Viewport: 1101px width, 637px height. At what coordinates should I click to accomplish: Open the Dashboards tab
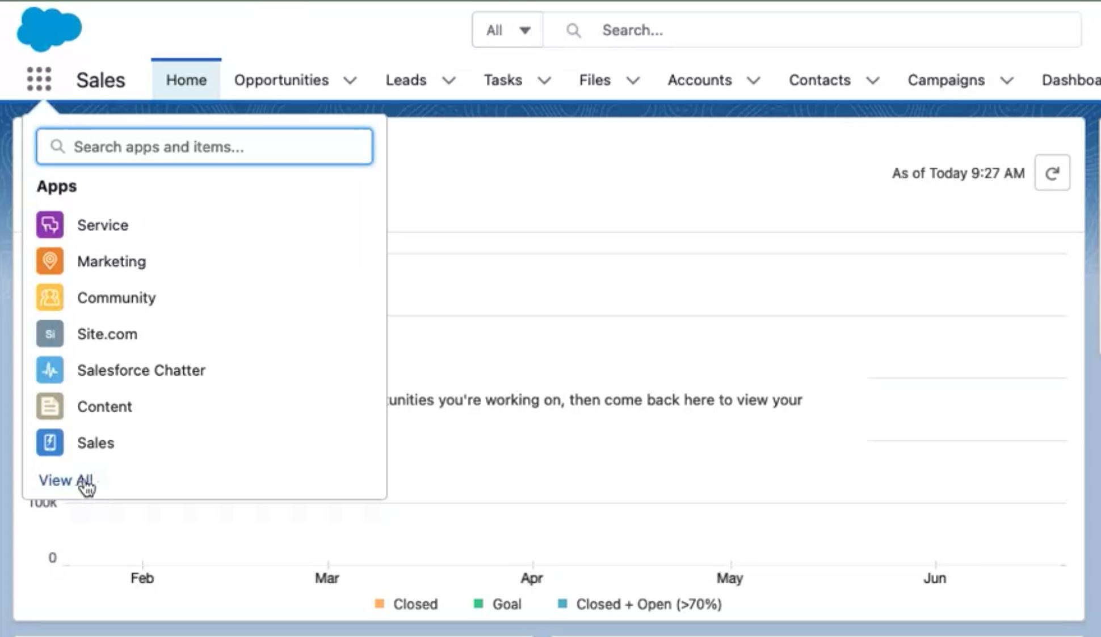point(1071,80)
